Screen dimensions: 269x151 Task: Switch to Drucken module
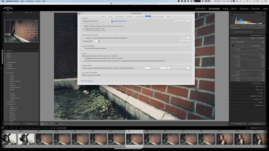pyautogui.click(x=256, y=8)
